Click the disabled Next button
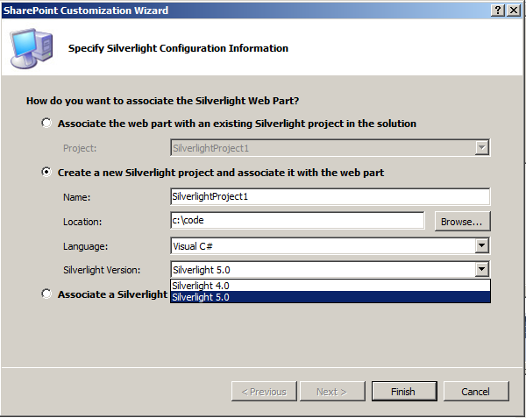 [x=332, y=391]
